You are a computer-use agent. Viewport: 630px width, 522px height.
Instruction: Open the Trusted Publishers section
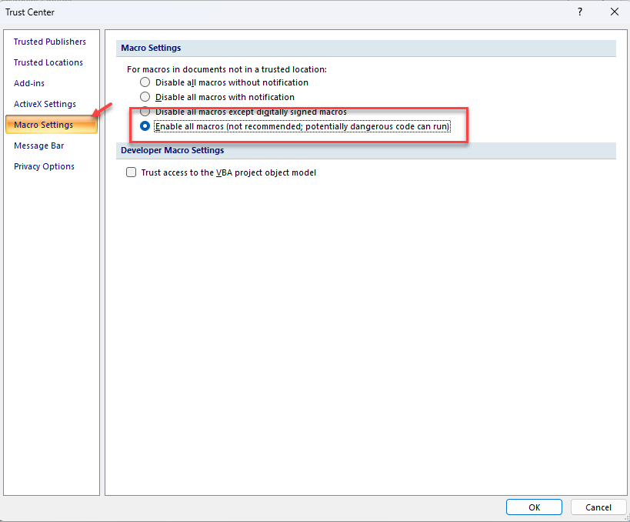point(50,42)
